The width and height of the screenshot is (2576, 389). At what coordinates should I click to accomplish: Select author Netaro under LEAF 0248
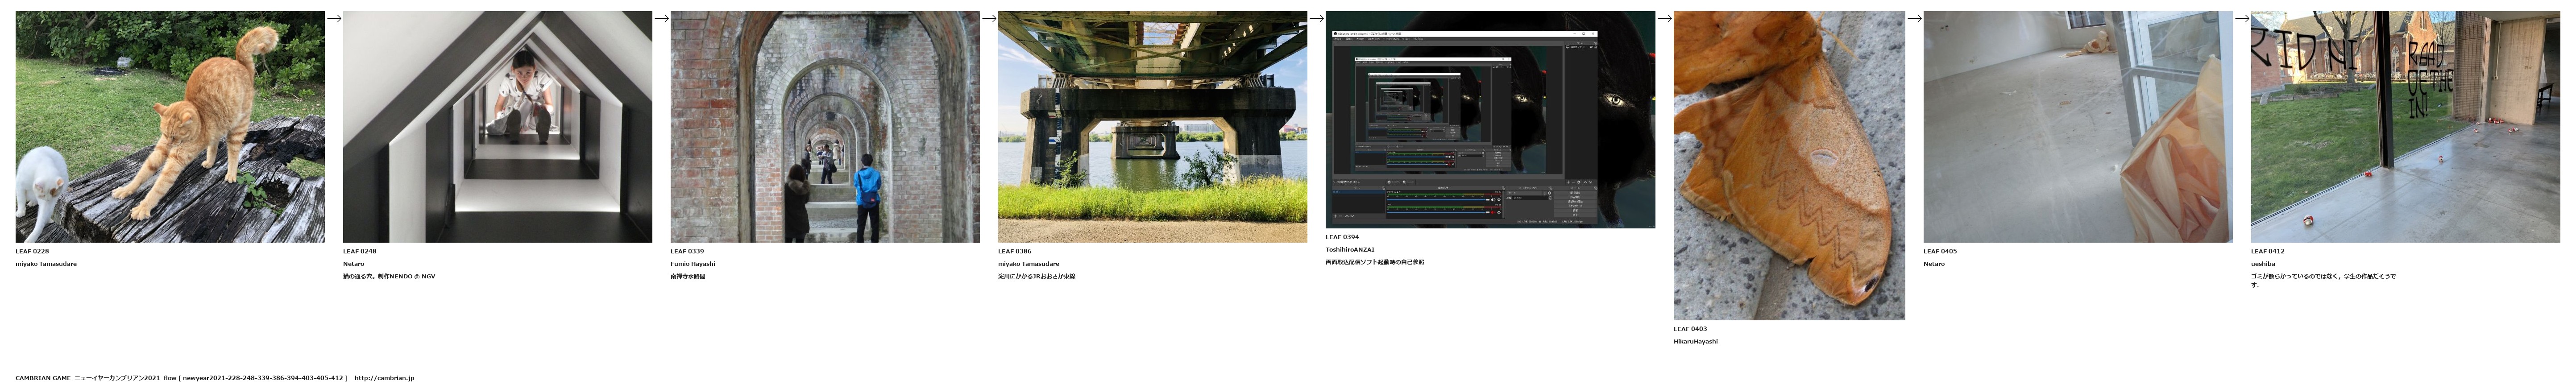pyautogui.click(x=354, y=264)
